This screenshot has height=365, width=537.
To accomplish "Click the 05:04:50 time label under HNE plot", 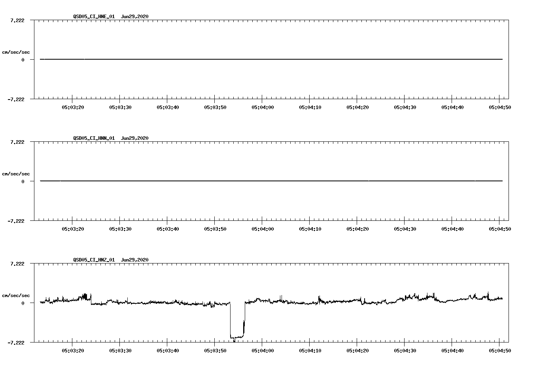I will coord(500,107).
